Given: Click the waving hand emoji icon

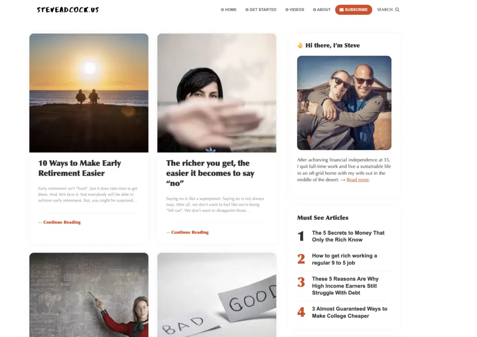Looking at the screenshot, I should tap(300, 45).
